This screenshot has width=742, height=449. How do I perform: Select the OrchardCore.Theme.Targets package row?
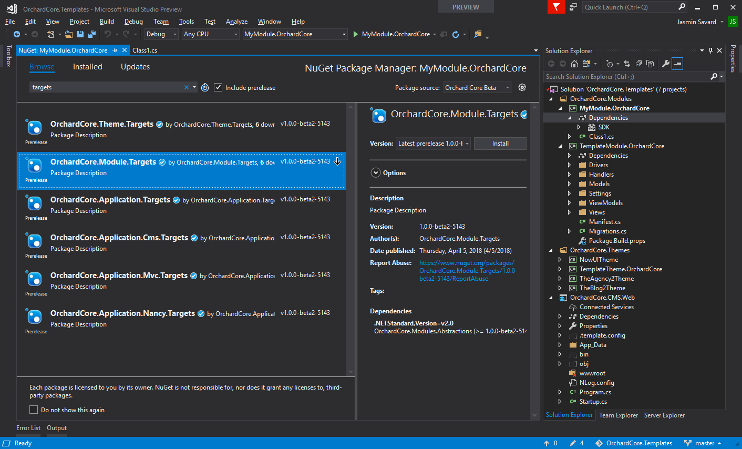click(x=181, y=133)
